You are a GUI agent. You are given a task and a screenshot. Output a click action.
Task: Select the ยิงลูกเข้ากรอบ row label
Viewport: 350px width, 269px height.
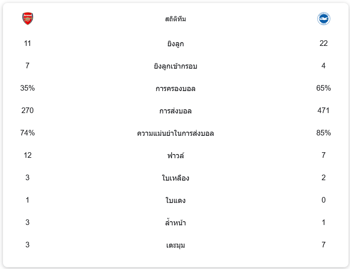175,66
